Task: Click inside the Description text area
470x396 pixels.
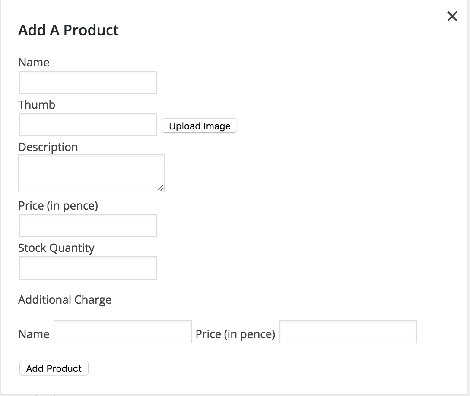Action: (92, 173)
